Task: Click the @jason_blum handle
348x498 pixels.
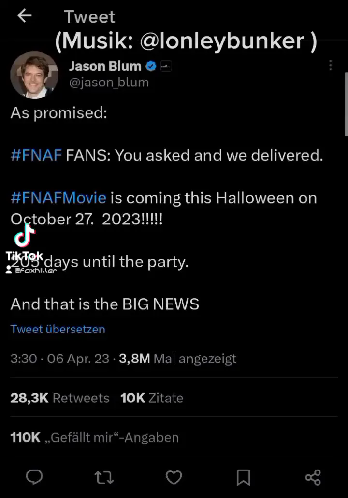Action: click(x=109, y=83)
